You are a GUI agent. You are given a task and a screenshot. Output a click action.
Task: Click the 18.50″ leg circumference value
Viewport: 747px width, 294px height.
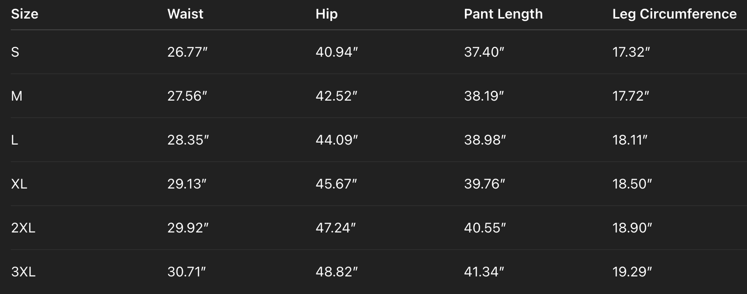tap(632, 184)
